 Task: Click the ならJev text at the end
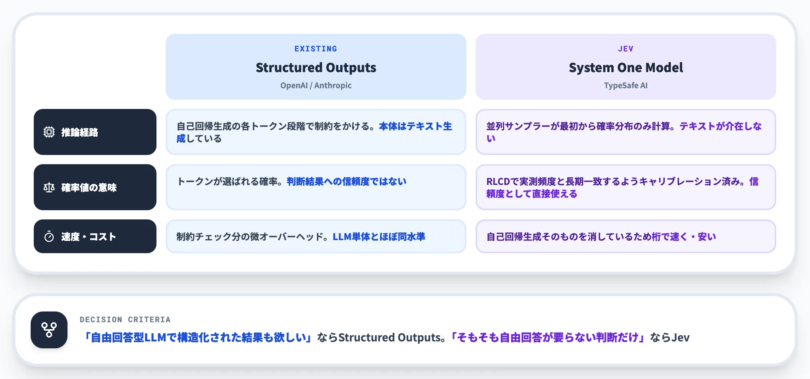(670, 338)
